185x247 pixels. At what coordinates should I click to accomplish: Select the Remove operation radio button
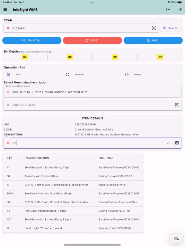(67, 75)
